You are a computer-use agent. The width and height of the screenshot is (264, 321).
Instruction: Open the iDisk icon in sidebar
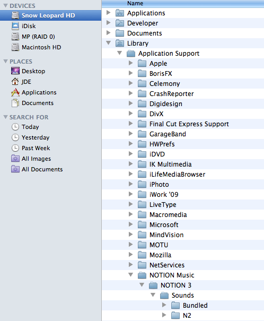tap(15, 26)
